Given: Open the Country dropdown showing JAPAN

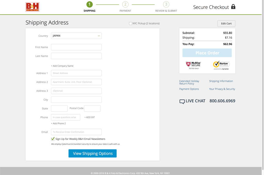Looking at the screenshot, I should tap(76, 36).
